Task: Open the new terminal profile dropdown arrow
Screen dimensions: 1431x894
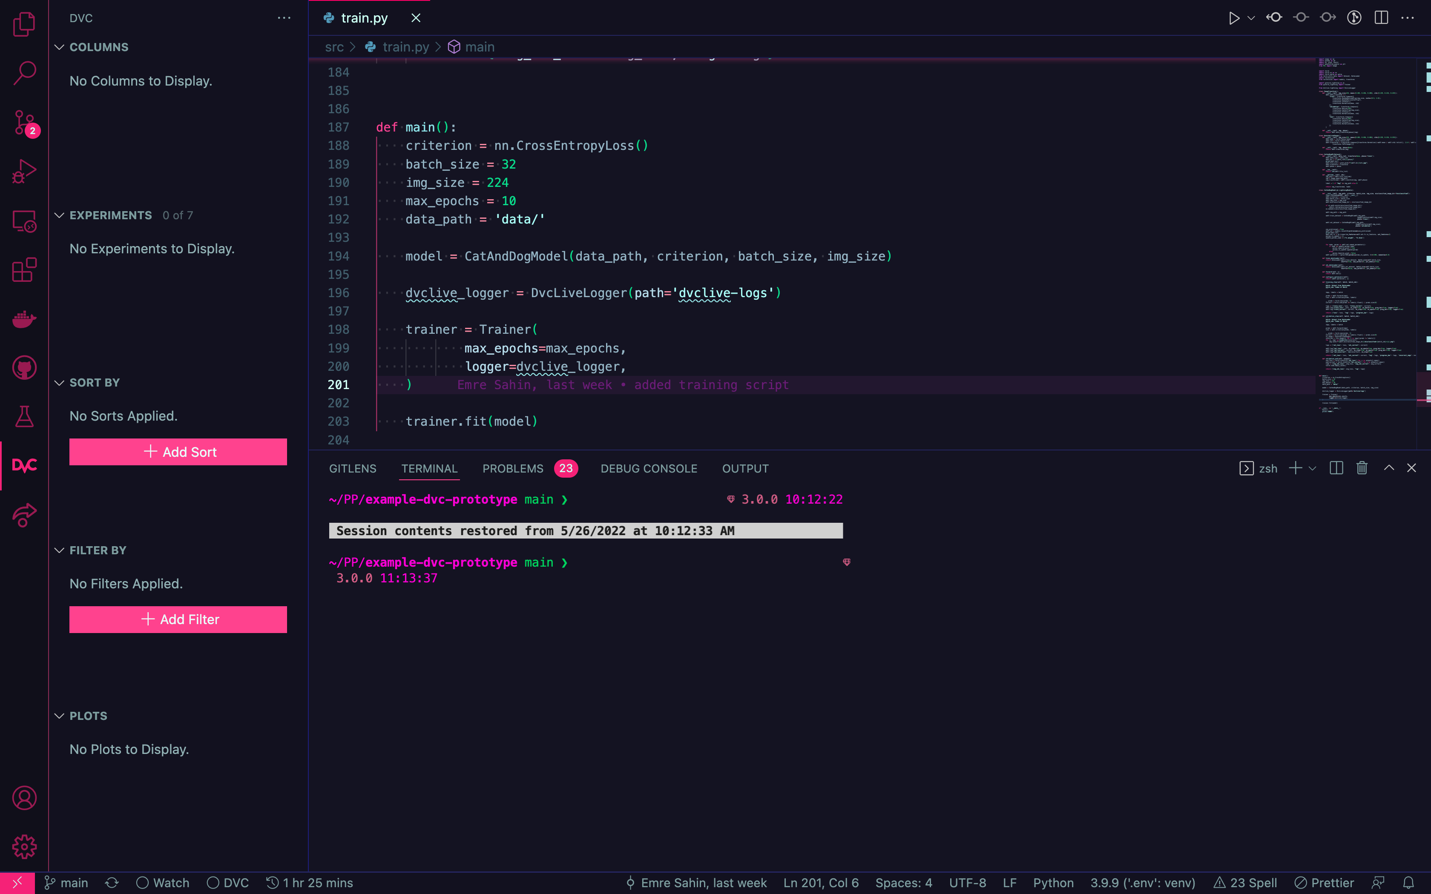Action: pos(1313,468)
